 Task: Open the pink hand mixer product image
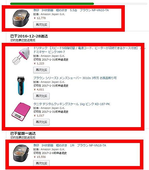[x=21, y=56]
